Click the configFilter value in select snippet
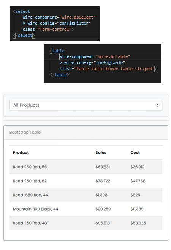 (x=74, y=23)
